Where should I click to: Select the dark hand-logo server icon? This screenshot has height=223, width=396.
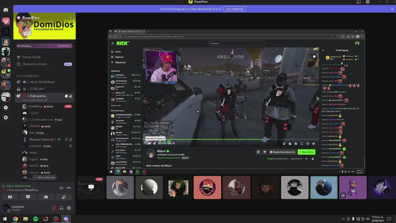point(6,31)
